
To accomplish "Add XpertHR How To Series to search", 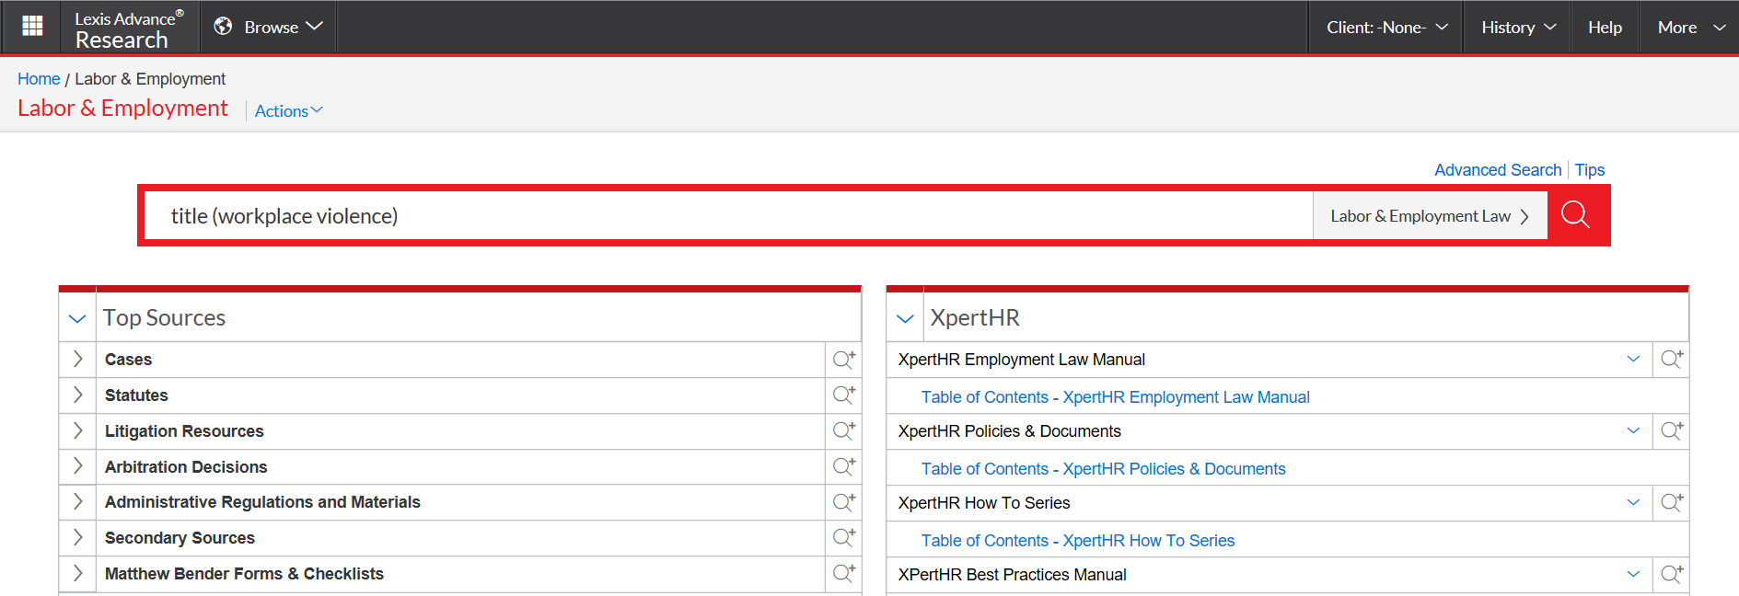I will [x=1672, y=502].
